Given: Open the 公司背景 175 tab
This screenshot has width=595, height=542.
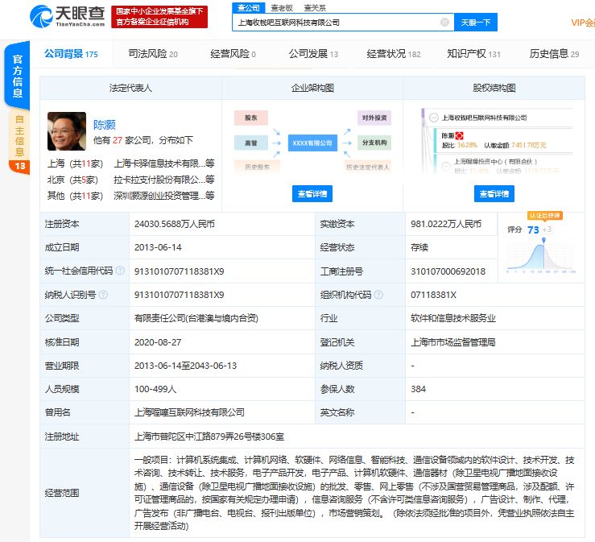Looking at the screenshot, I should 71,54.
